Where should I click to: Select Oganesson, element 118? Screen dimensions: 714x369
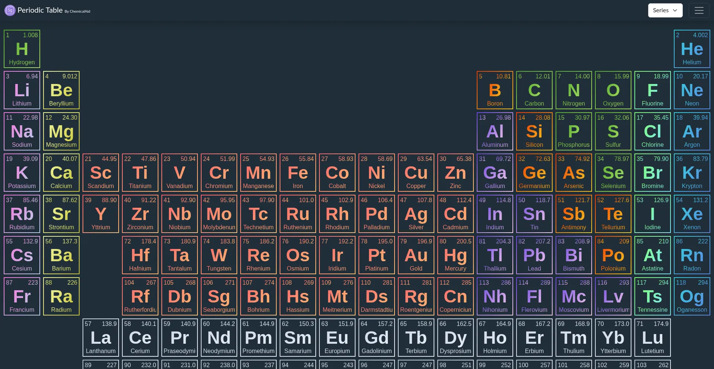[692, 296]
